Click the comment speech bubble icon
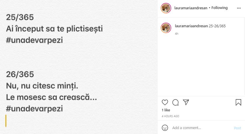Viewport: 245px width, 134px height. coord(175,102)
